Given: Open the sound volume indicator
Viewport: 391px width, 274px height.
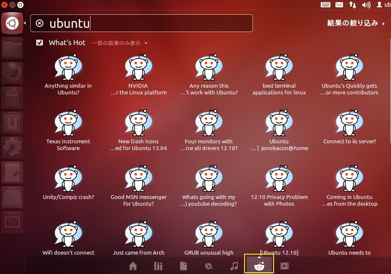Looking at the screenshot, I should coord(366,5).
